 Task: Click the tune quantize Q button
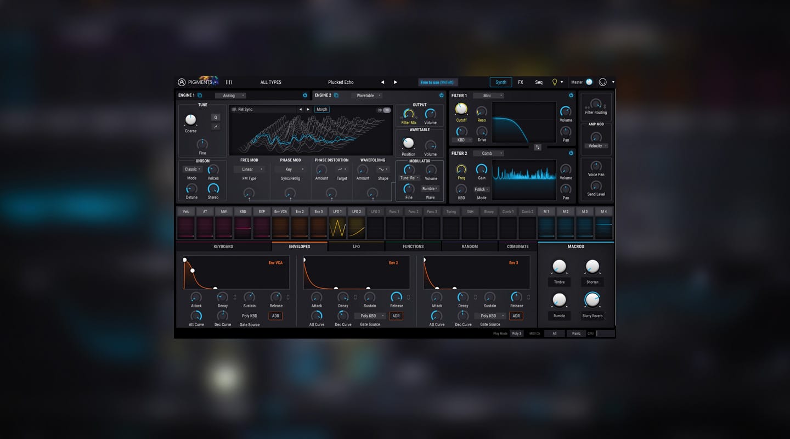tap(216, 117)
